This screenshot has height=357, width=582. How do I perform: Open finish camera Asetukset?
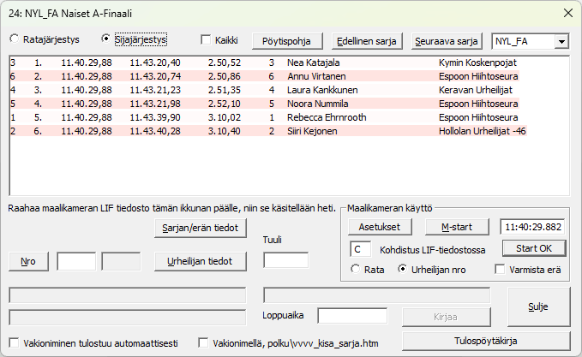click(380, 227)
